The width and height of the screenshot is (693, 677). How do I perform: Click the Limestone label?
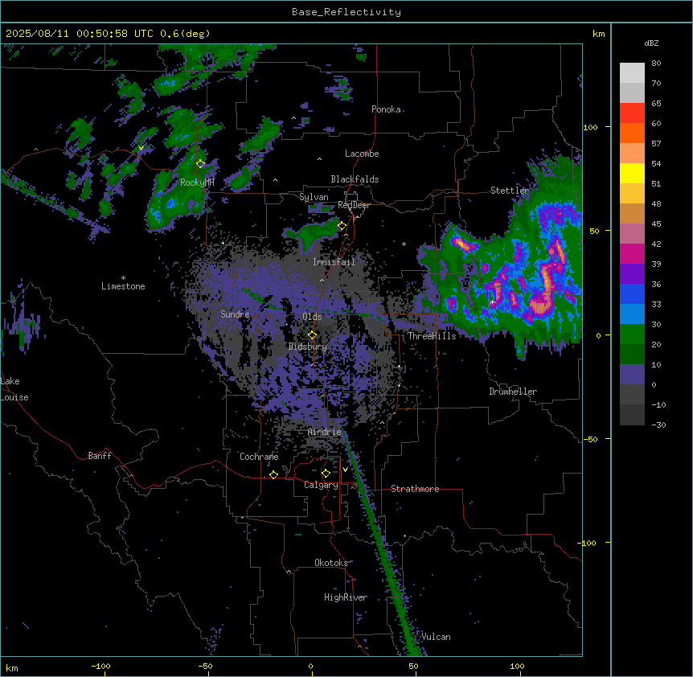123,286
